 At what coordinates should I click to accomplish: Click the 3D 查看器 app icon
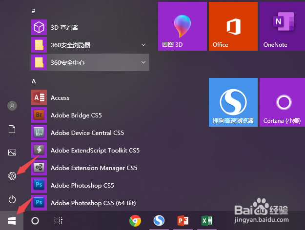click(x=39, y=27)
